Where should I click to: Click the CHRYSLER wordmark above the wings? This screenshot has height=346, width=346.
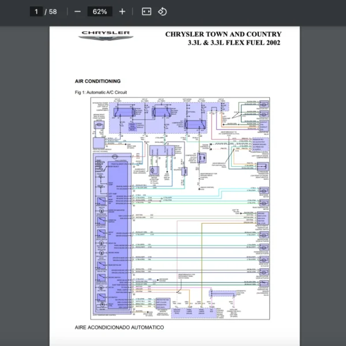click(106, 33)
